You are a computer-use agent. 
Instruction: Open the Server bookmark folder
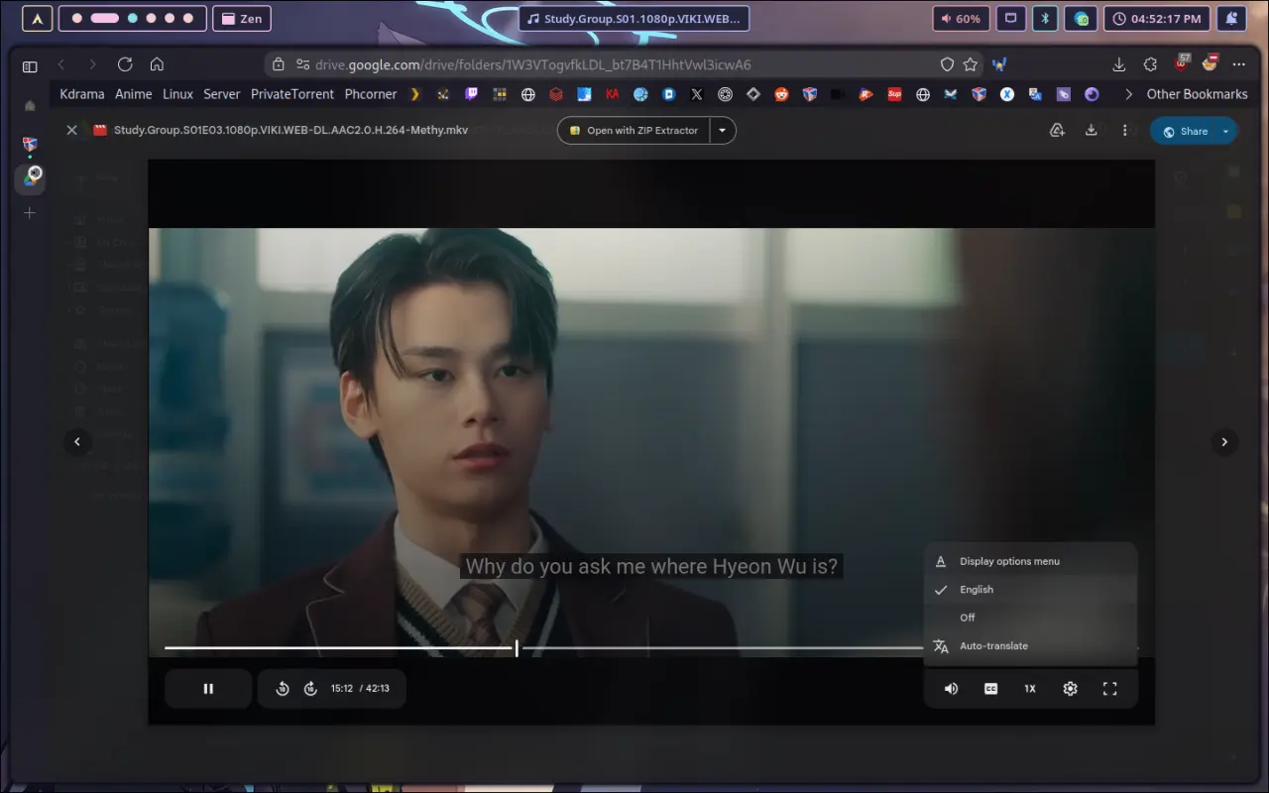(x=222, y=94)
